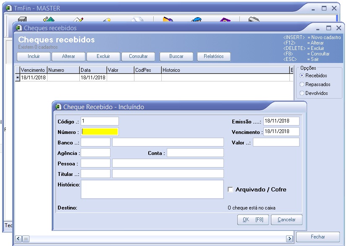Open Relatórios from the button bar

tap(214, 56)
